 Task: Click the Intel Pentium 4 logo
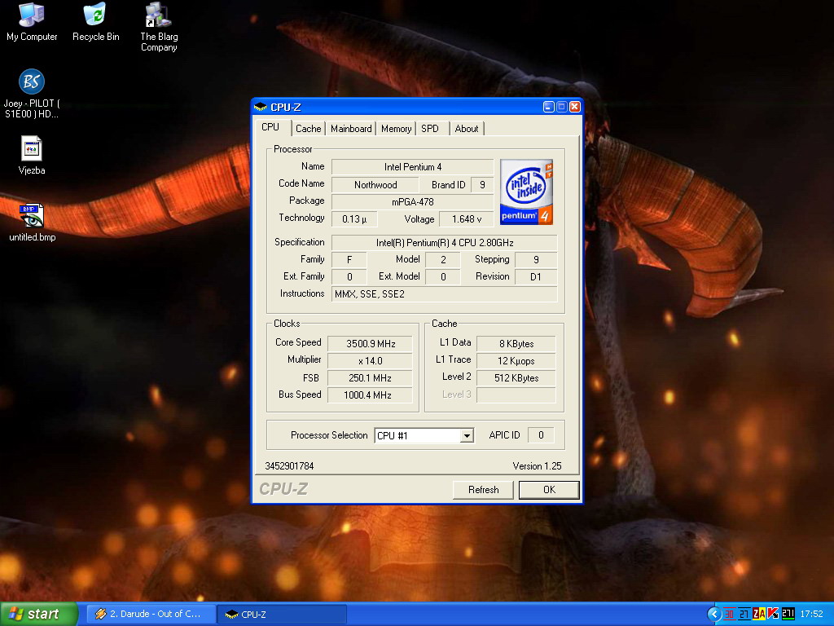coord(526,192)
